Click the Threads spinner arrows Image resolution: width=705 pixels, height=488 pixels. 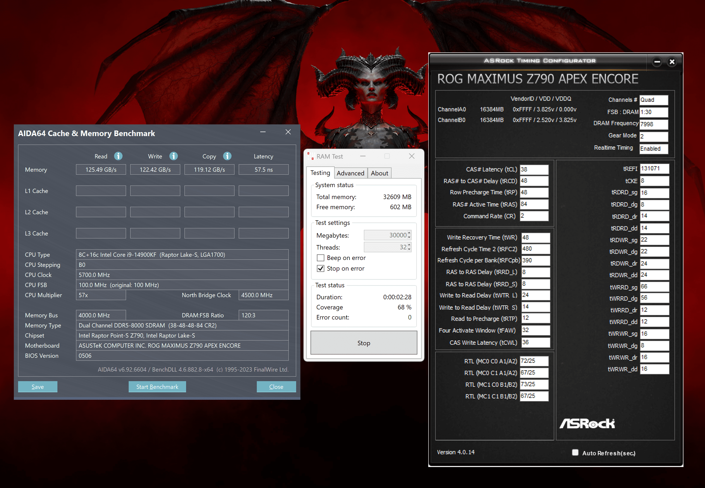(x=409, y=247)
